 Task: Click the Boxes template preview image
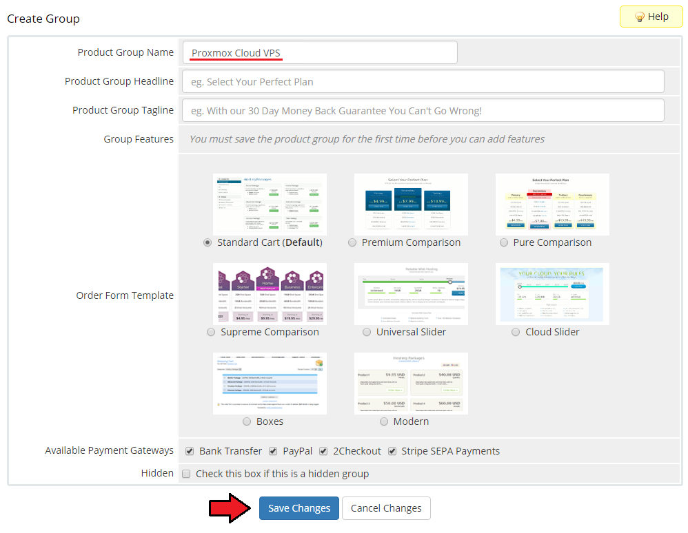tap(270, 384)
